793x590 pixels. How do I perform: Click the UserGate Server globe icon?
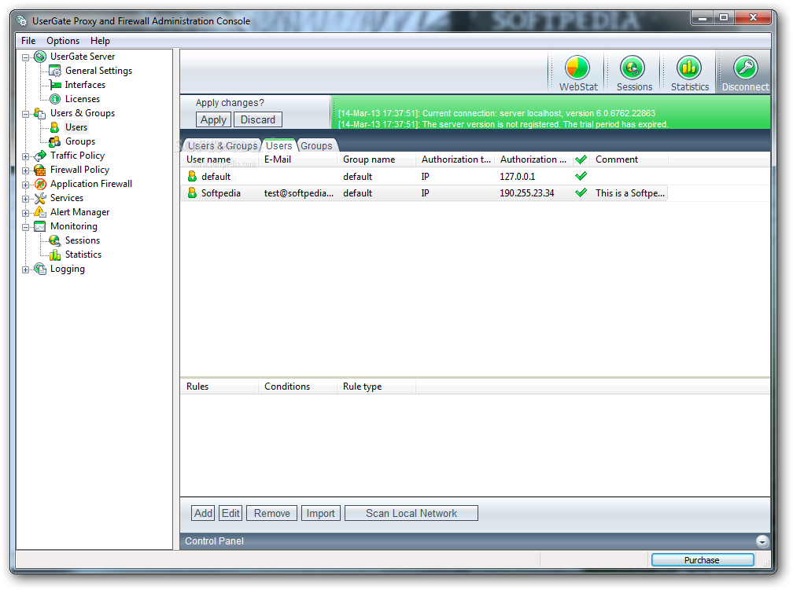(40, 57)
